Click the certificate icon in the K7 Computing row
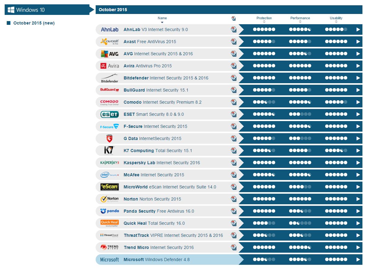 click(234, 151)
